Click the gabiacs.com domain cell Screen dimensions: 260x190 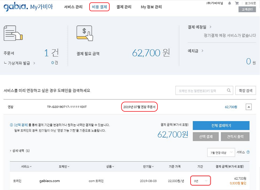(x=50, y=181)
